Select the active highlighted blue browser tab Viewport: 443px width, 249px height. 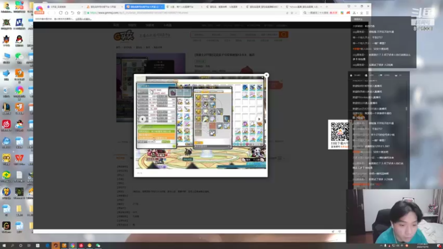click(x=144, y=7)
